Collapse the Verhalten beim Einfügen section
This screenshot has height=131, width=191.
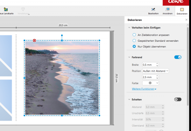tap(129, 28)
